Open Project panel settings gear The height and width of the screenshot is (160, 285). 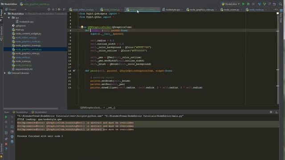pyautogui.click(x=59, y=9)
